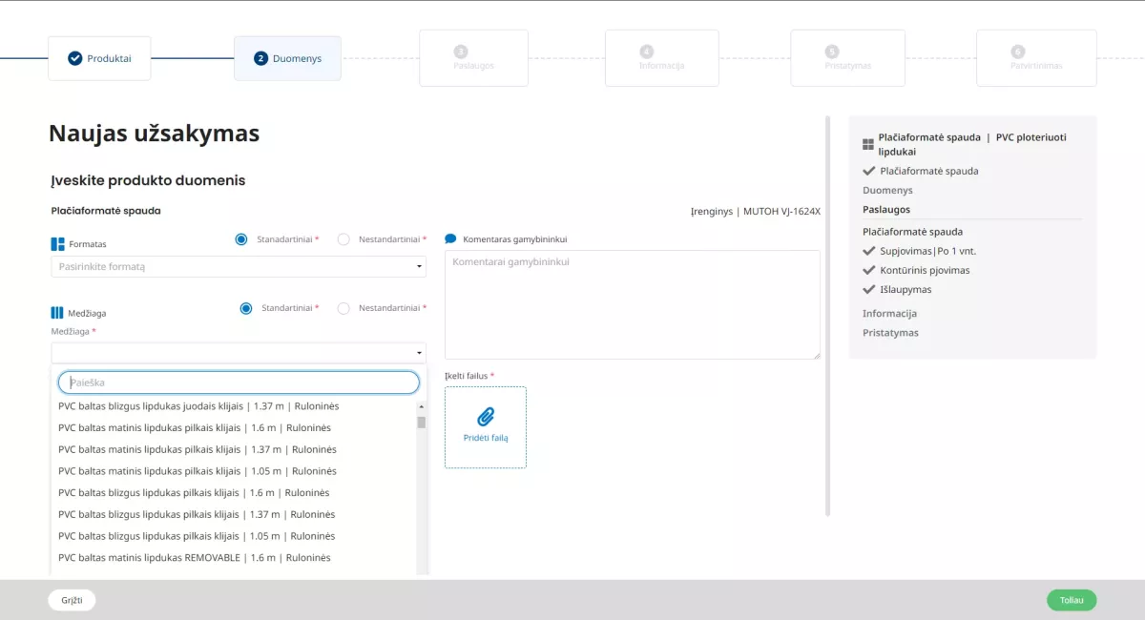Image resolution: width=1145 pixels, height=620 pixels.
Task: Click the Paieška search field
Action: (x=239, y=382)
